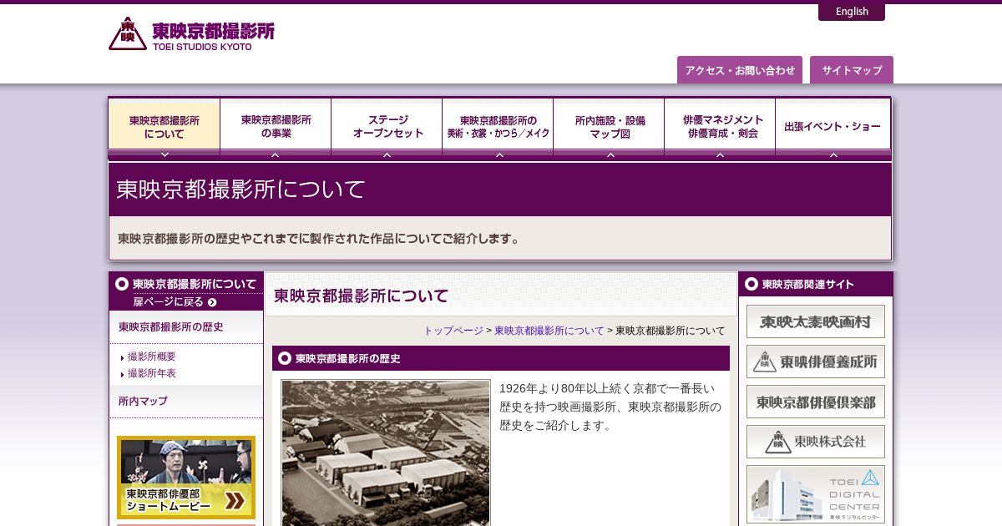Click トップページ breadcrumb link

click(x=453, y=331)
